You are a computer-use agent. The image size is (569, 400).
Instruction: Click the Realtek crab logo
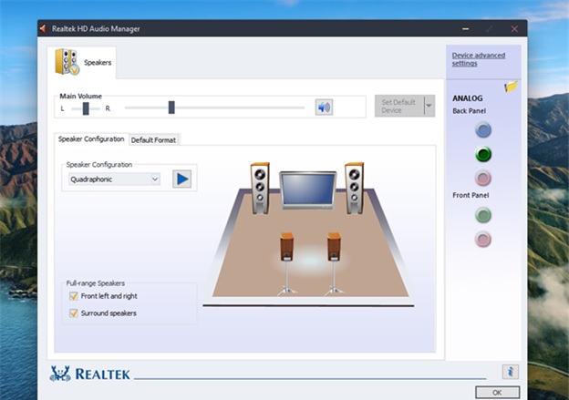coord(60,374)
